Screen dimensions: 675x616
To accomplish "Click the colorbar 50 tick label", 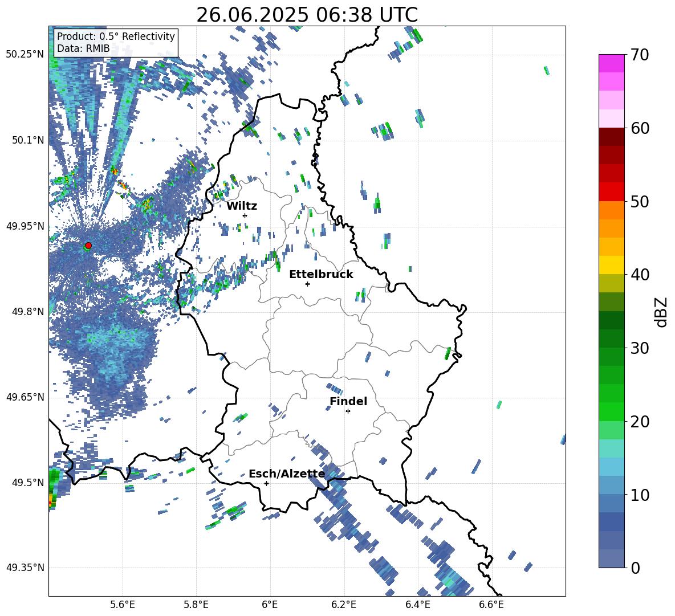I will pyautogui.click(x=640, y=202).
